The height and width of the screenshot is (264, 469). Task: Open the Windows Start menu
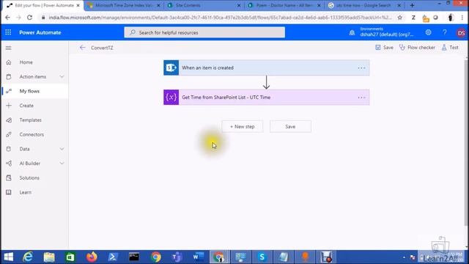(x=9, y=257)
